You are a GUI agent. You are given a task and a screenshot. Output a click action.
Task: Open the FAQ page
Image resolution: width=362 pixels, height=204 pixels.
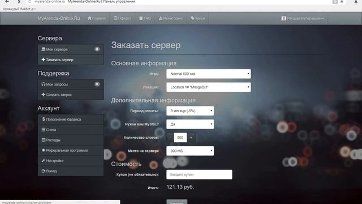145,18
